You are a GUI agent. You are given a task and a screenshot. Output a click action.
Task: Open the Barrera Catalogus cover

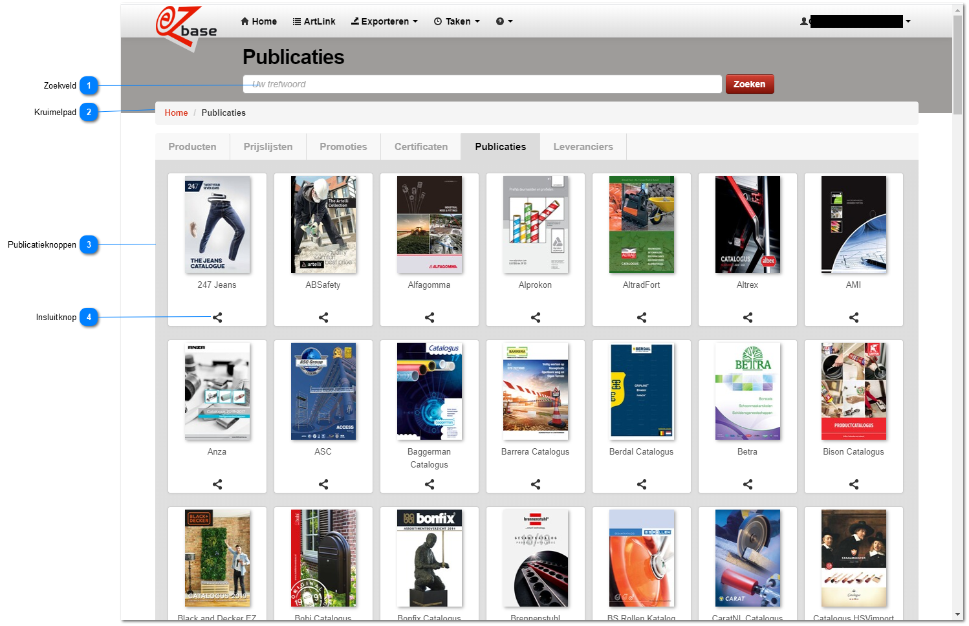point(536,391)
